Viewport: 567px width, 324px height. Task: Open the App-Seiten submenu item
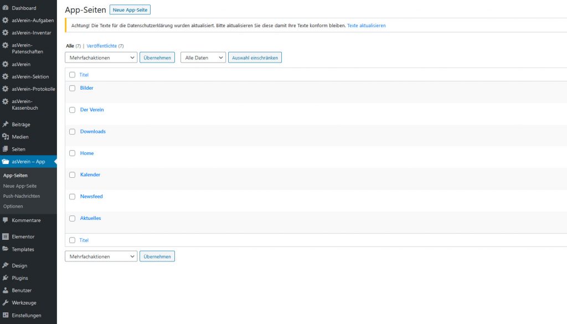pos(15,176)
